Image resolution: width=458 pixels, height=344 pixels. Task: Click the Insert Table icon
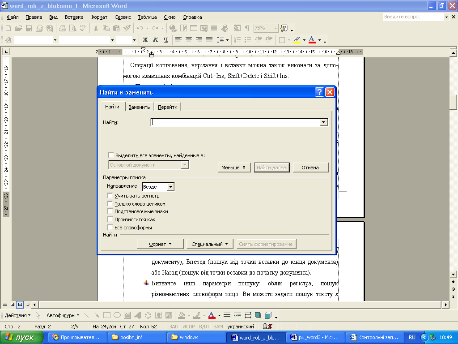click(x=194, y=28)
